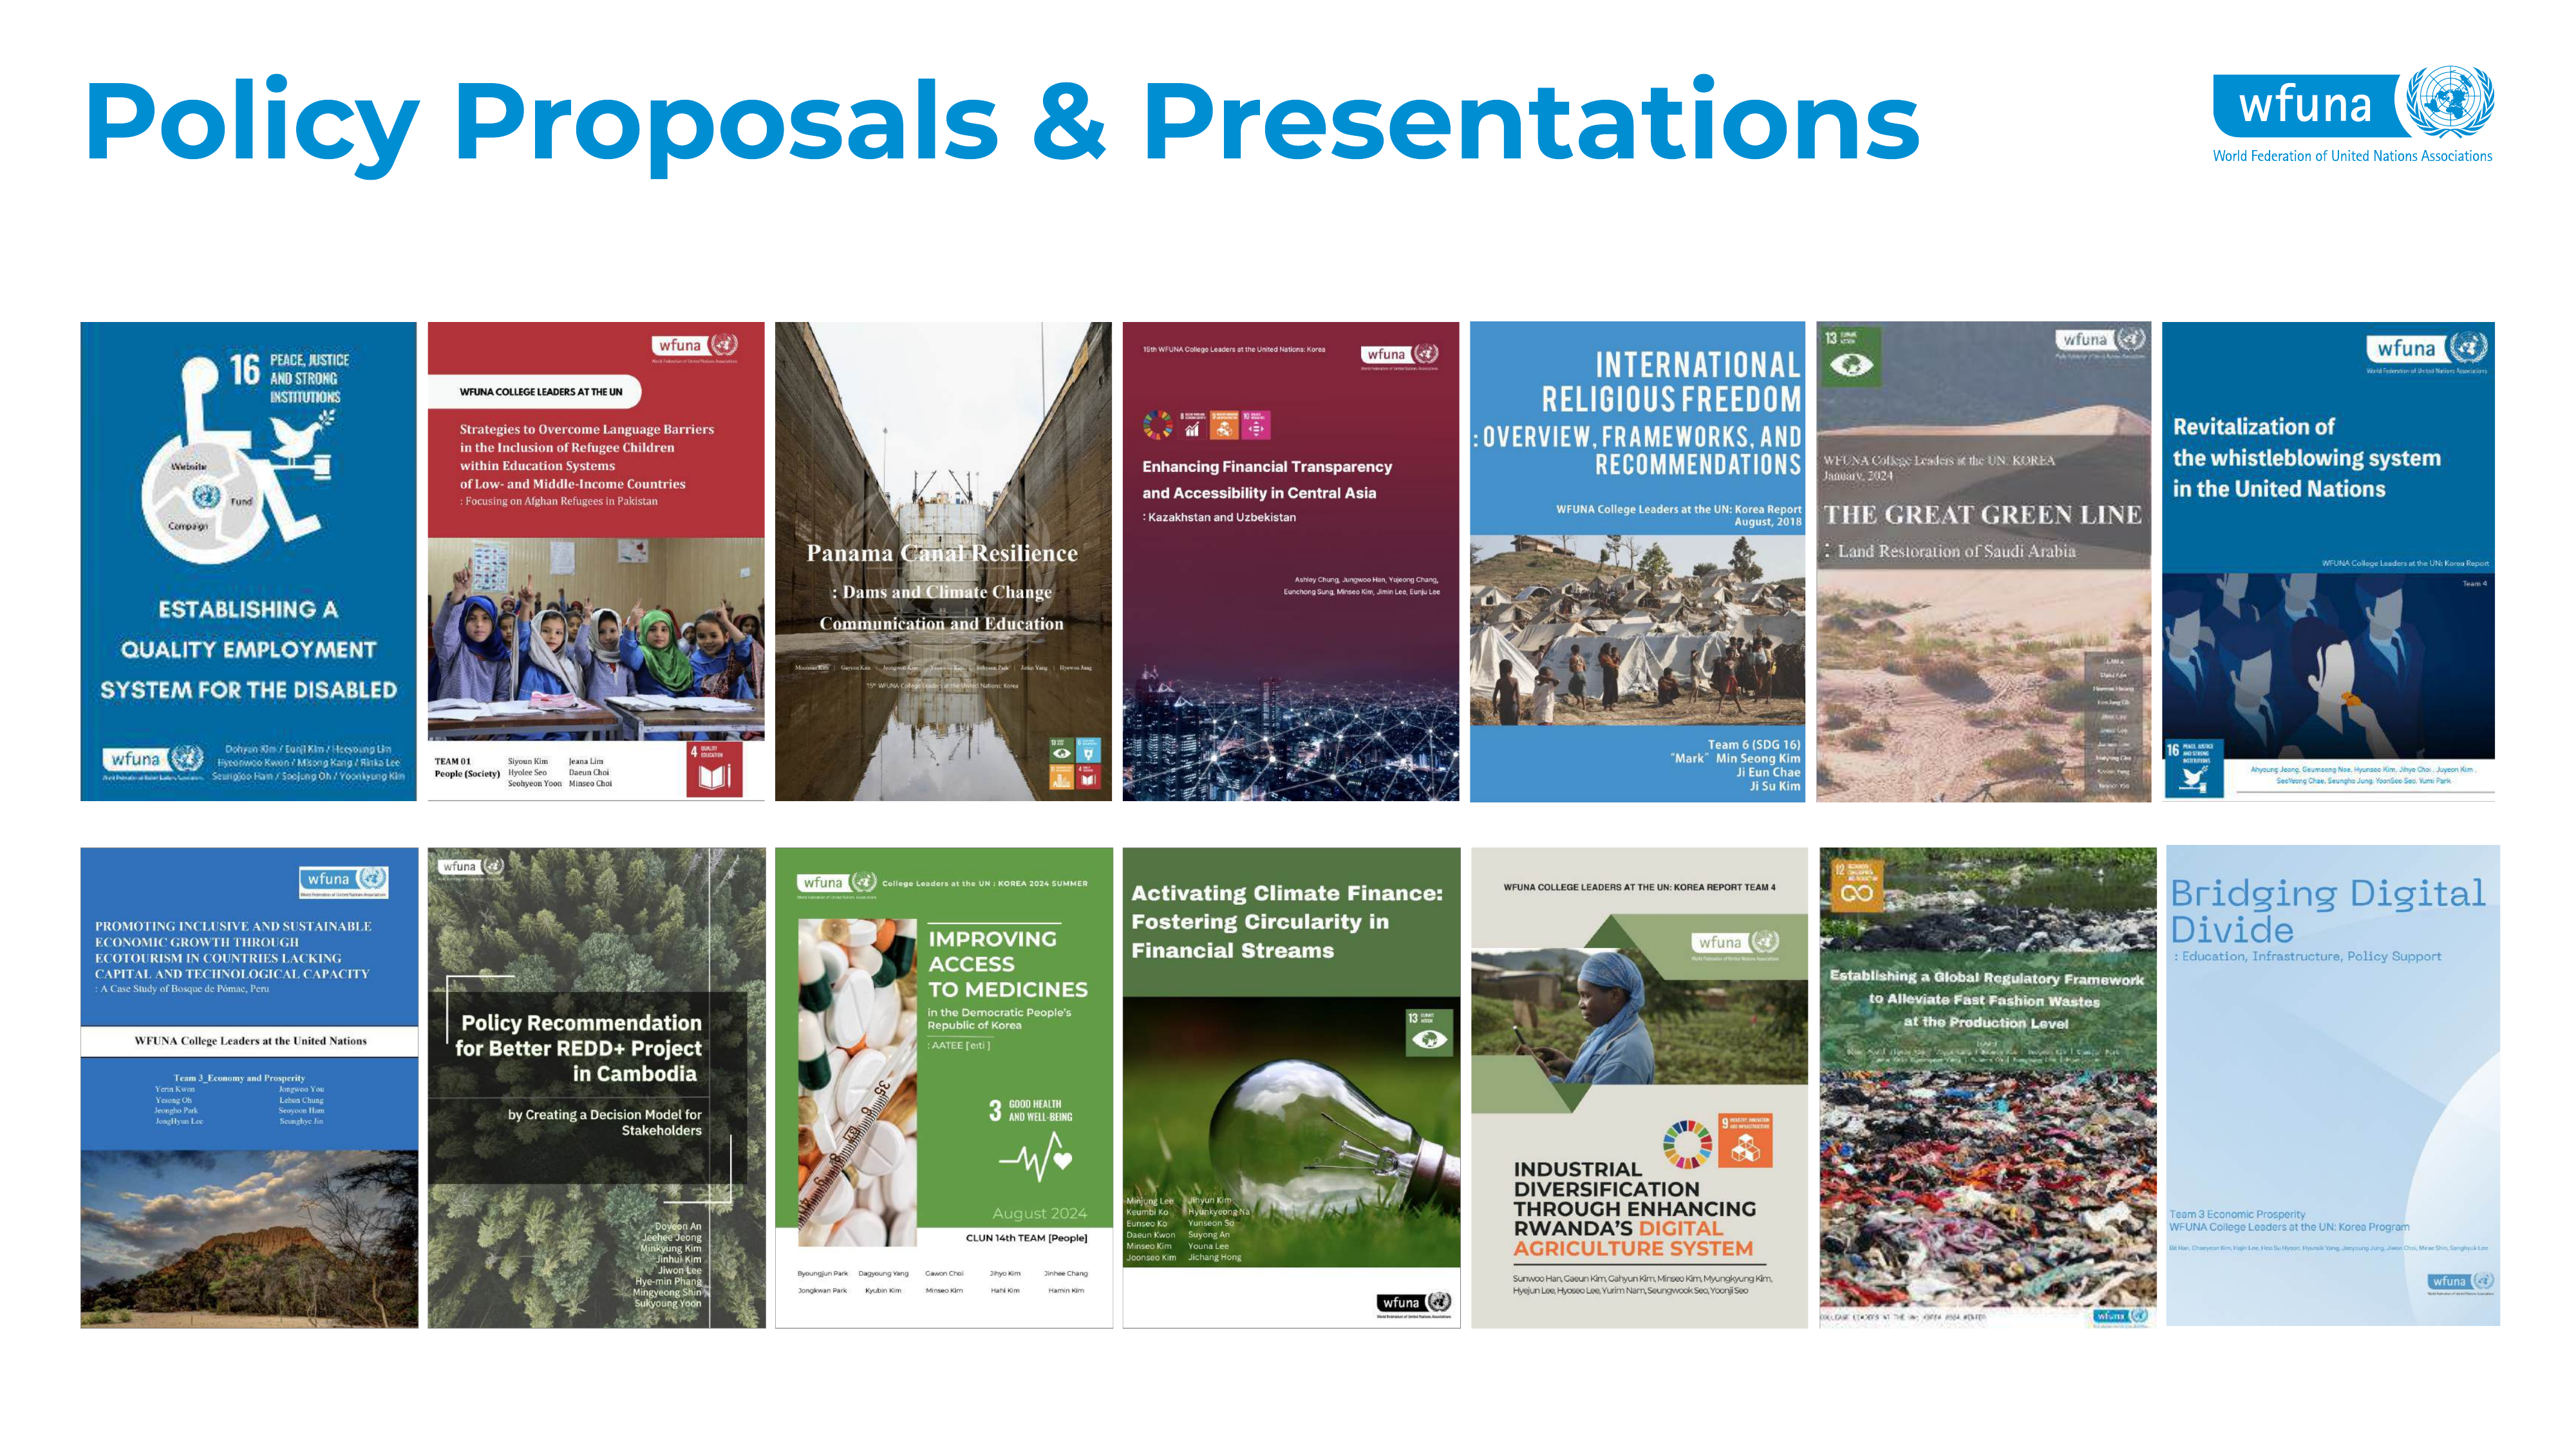Click the Policy Proposals & Presentations heading
The height and width of the screenshot is (1449, 2576).
pyautogui.click(x=1002, y=123)
